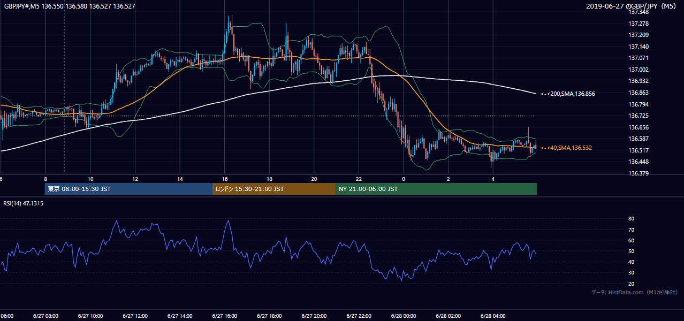
Task: Click the RSI 80 level label
Action: click(631, 219)
